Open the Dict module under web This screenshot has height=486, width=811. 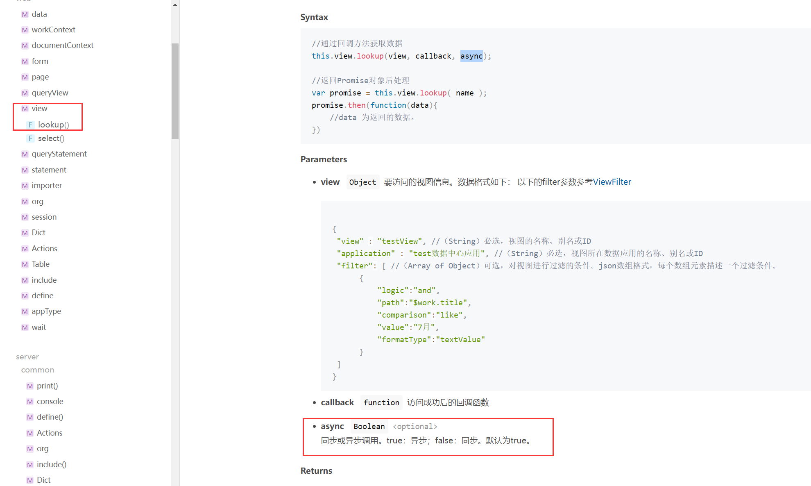(39, 233)
